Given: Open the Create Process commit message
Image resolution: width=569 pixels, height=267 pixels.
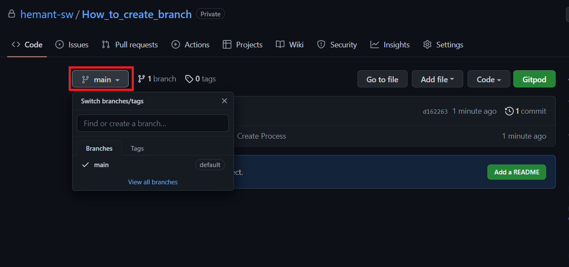Looking at the screenshot, I should click(262, 136).
